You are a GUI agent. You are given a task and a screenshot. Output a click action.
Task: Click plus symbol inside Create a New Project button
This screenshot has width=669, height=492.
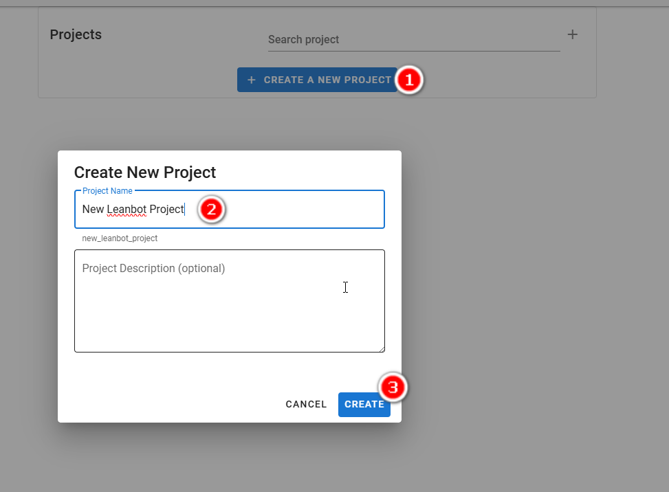[252, 80]
